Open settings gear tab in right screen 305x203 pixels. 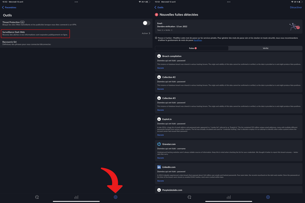(x=268, y=197)
